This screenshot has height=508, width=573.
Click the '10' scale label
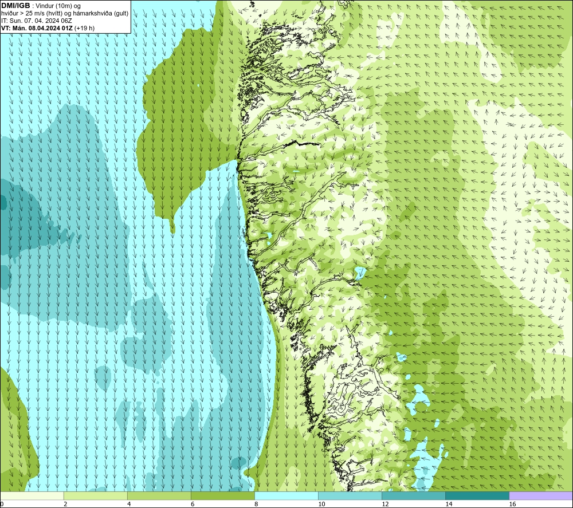tap(321, 504)
